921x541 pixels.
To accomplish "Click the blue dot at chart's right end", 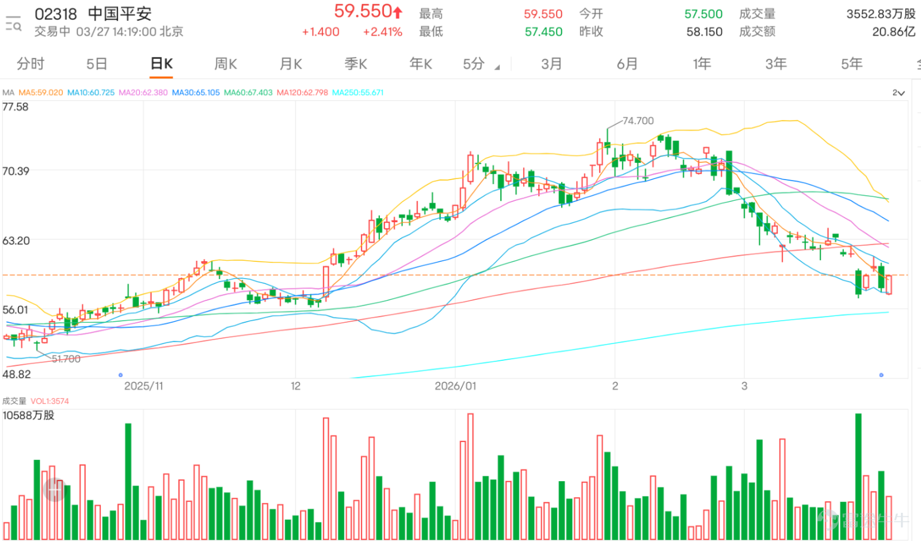I will pyautogui.click(x=881, y=375).
